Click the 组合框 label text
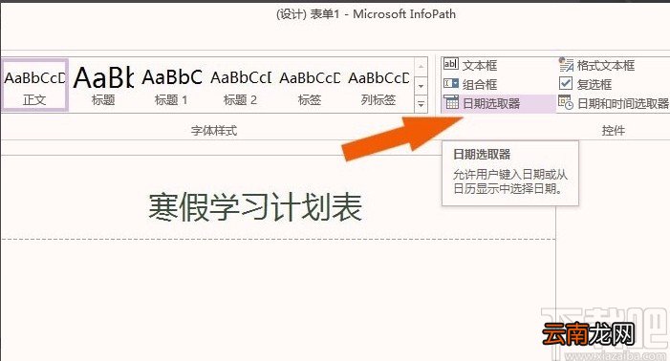This screenshot has width=670, height=361. [x=480, y=84]
